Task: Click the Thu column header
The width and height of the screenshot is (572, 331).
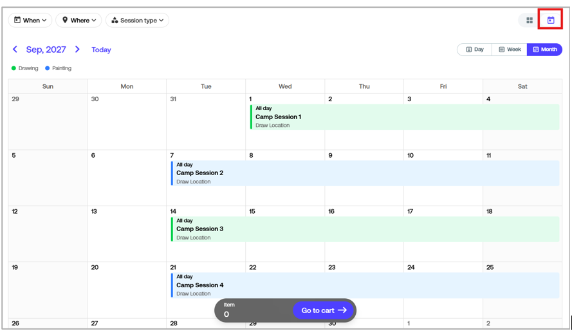Action: pyautogui.click(x=364, y=86)
